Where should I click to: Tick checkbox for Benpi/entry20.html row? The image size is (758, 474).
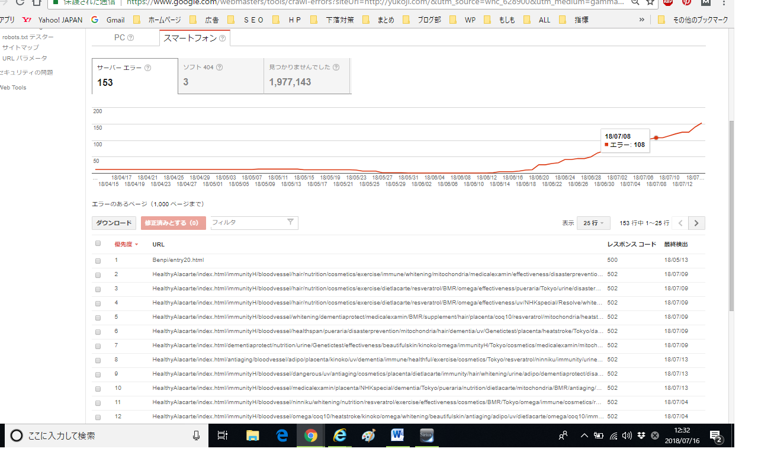(98, 260)
